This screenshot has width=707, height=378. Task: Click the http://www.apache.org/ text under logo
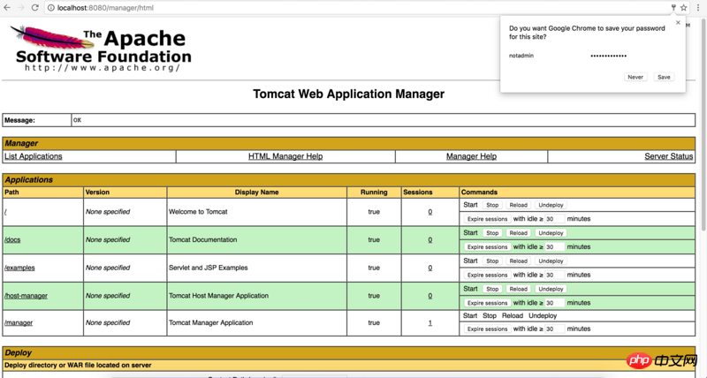pyautogui.click(x=103, y=68)
